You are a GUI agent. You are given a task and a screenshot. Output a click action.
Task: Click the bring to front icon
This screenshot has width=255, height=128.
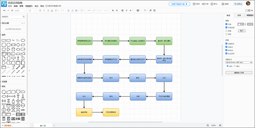click(113, 10)
